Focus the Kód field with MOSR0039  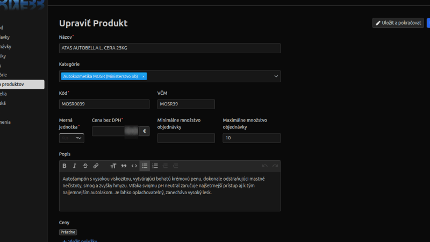[x=104, y=104]
